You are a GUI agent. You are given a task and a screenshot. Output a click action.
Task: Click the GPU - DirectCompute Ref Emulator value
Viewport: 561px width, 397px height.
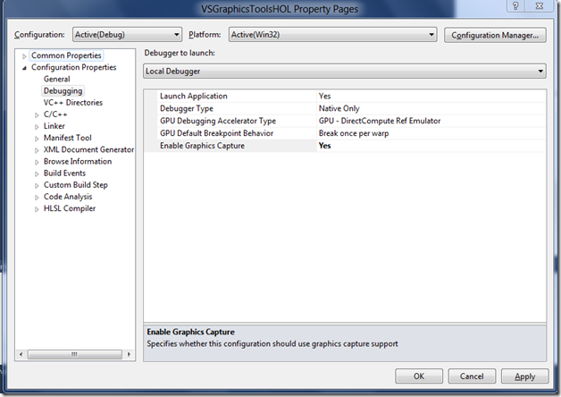point(380,121)
